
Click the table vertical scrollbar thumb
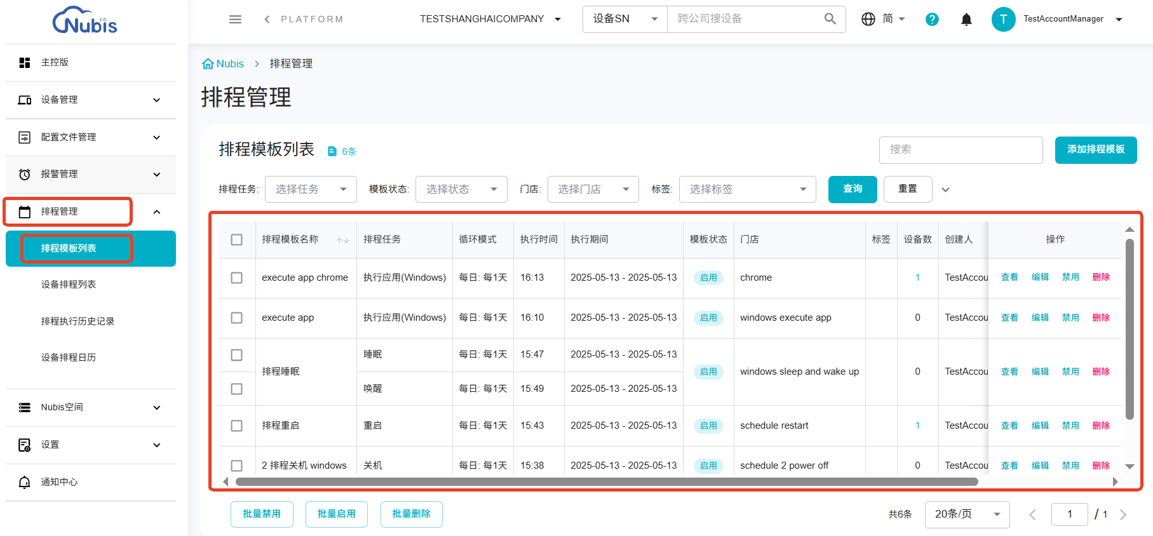1129,329
